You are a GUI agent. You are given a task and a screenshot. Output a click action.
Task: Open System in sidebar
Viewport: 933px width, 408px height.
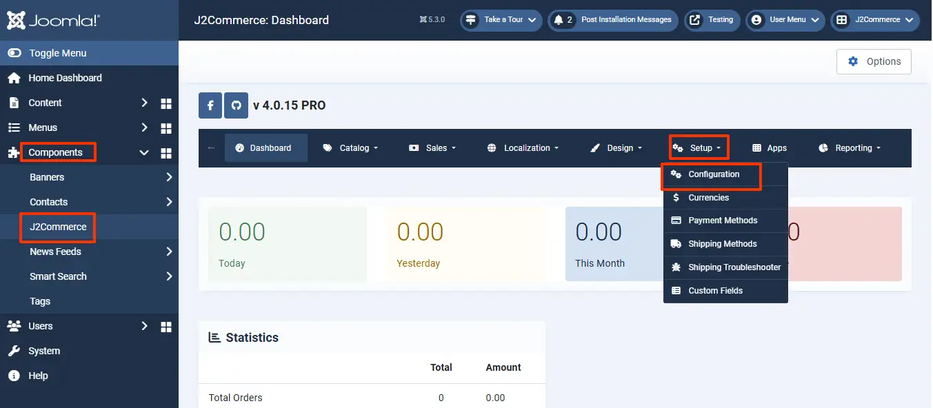pyautogui.click(x=44, y=351)
